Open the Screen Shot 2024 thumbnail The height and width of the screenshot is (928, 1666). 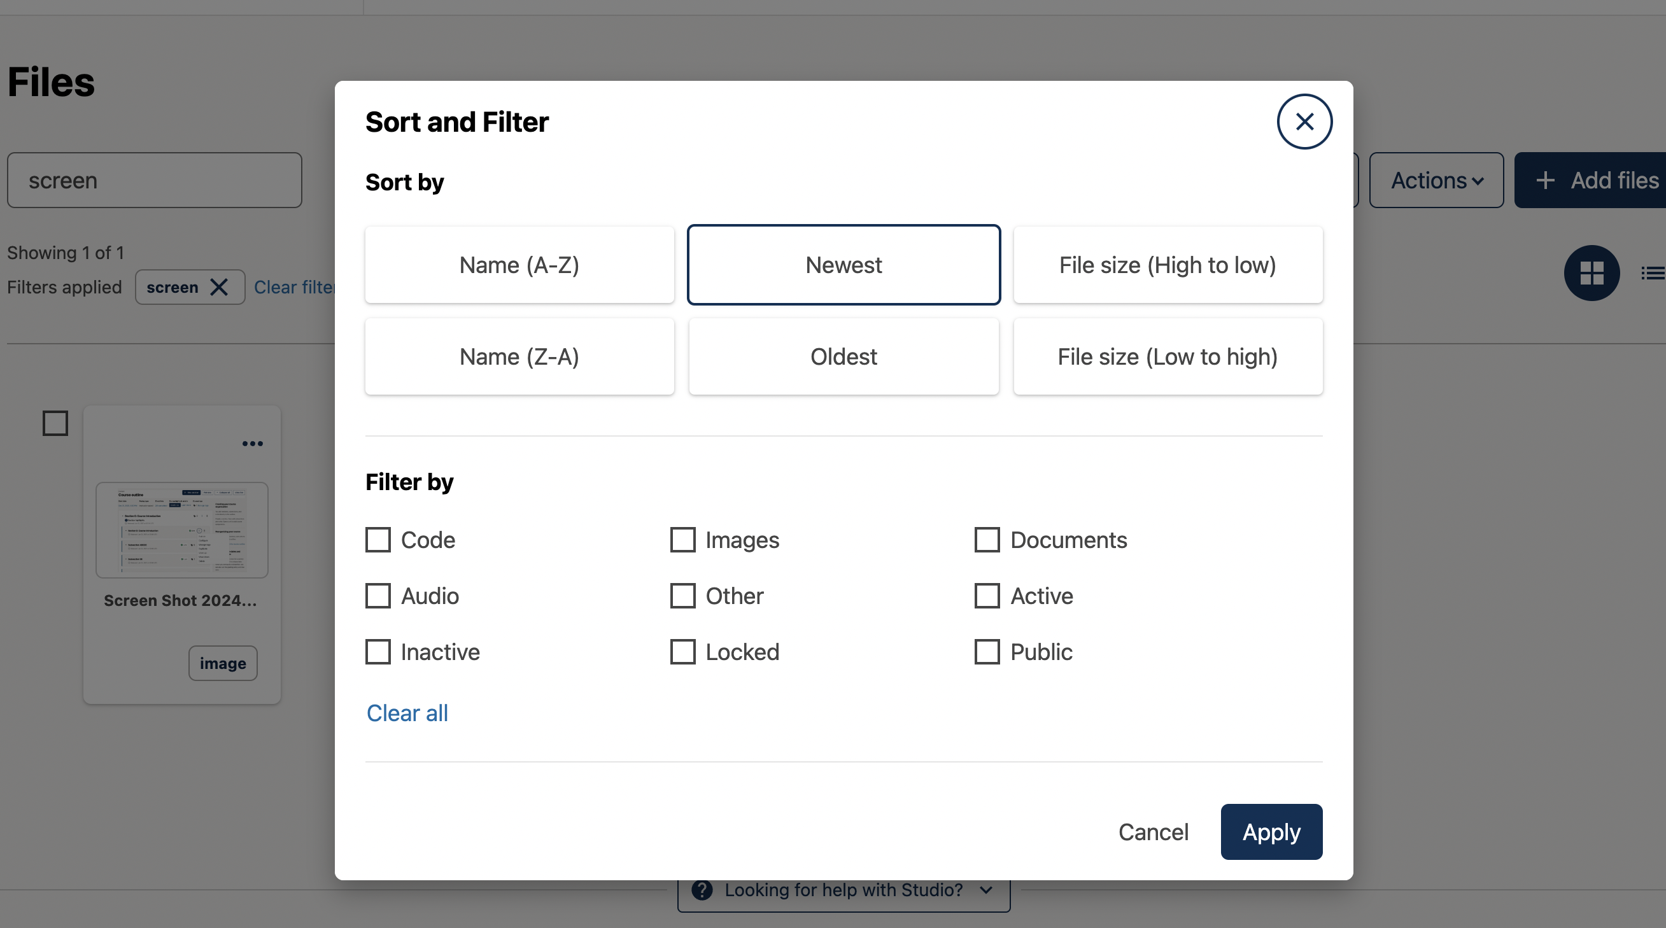pos(181,530)
